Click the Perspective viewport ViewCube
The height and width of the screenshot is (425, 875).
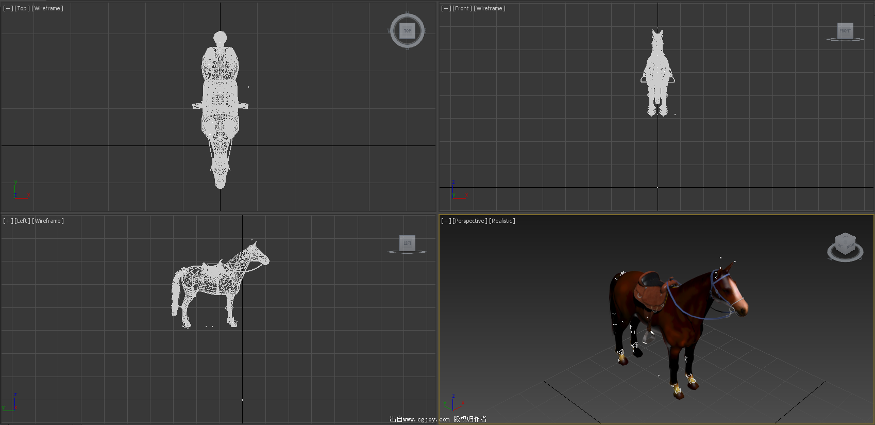click(845, 243)
